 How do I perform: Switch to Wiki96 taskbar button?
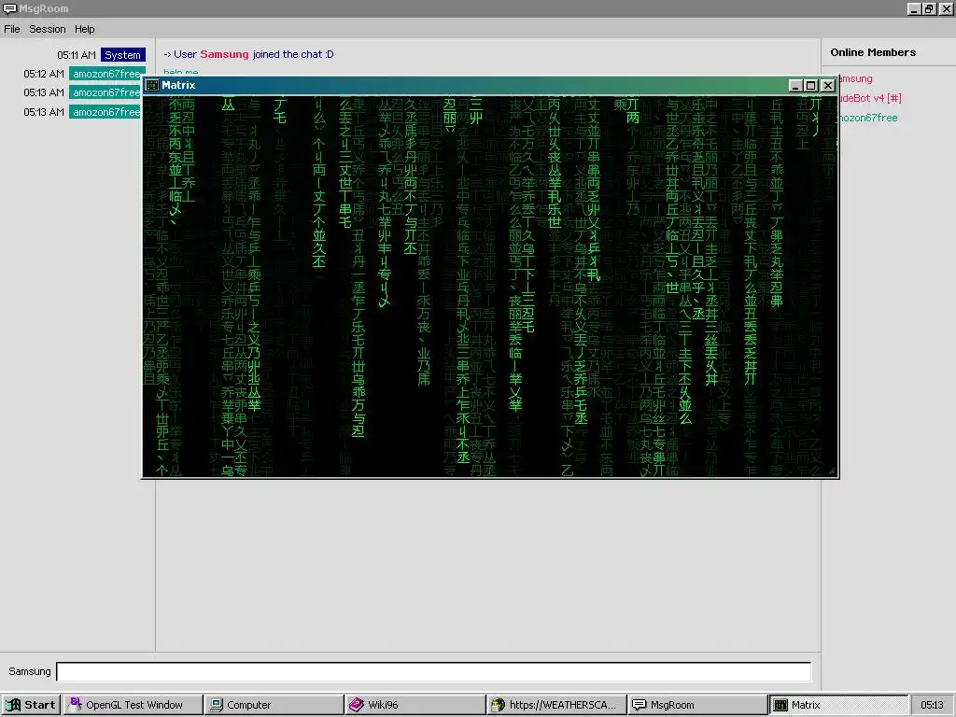tap(415, 705)
